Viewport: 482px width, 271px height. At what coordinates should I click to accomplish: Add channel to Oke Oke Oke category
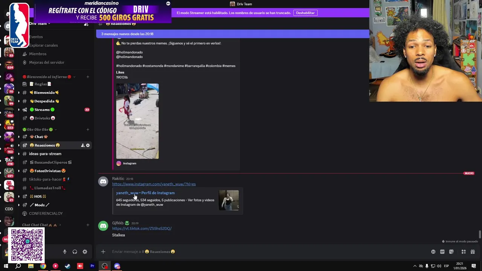(x=88, y=129)
